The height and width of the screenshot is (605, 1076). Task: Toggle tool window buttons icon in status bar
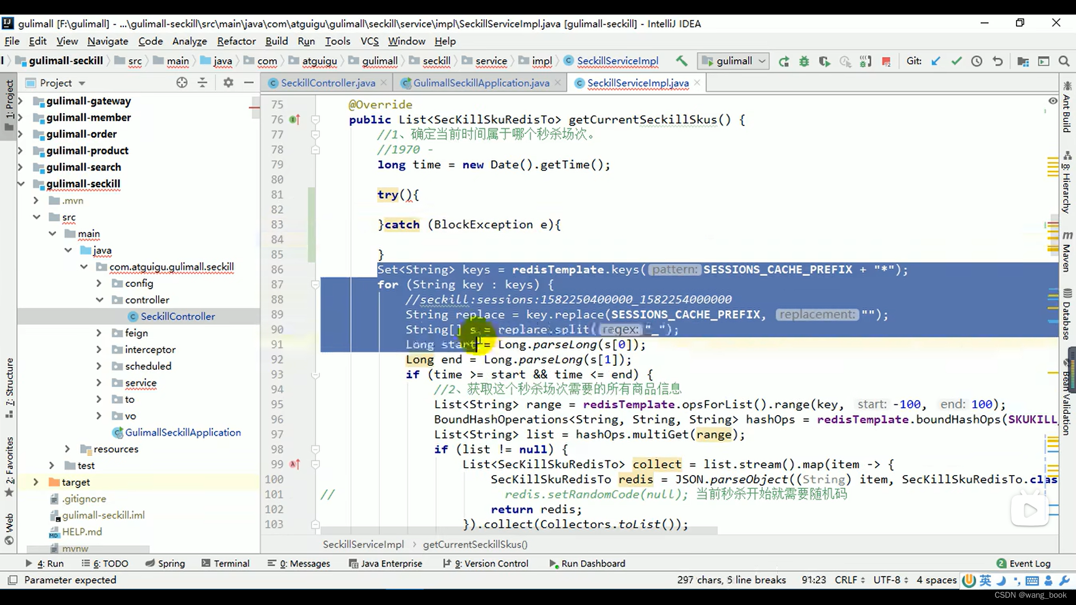tap(12, 580)
